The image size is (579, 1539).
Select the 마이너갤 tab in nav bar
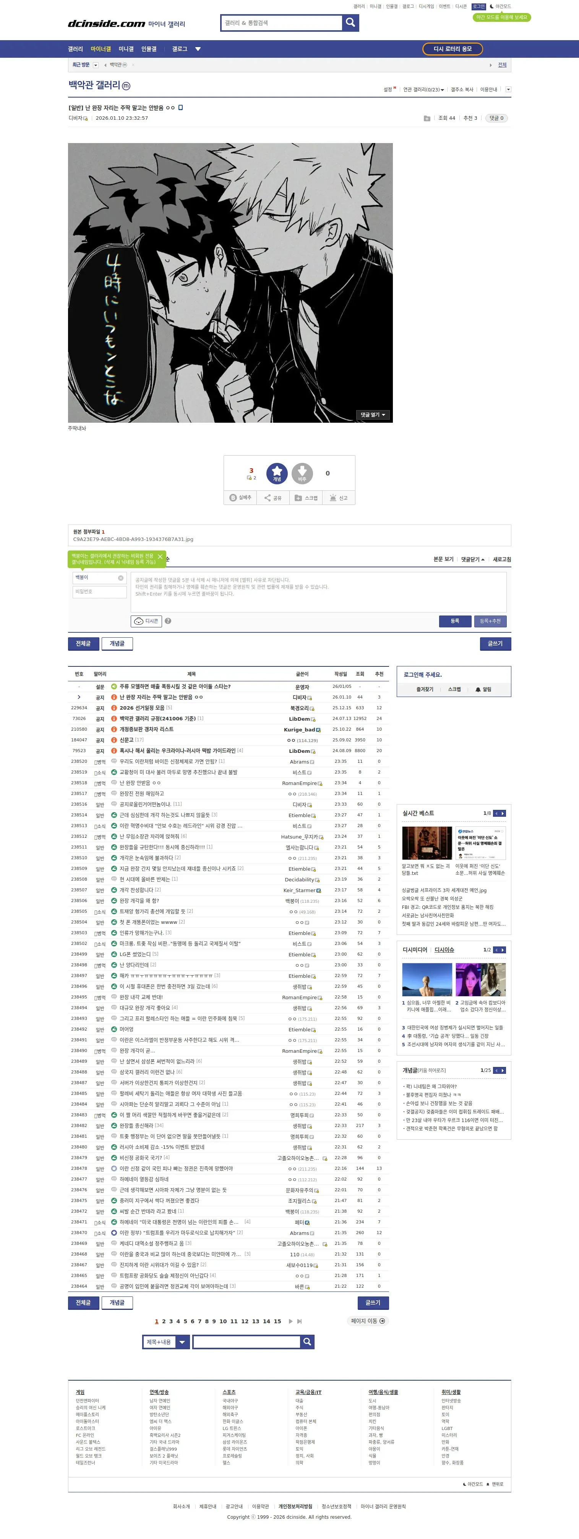coord(101,49)
